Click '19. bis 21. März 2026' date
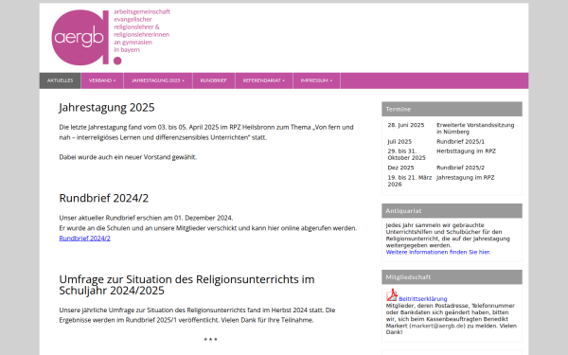Screen dimensions: 568x355 click(x=410, y=181)
